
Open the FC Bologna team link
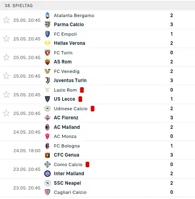[67, 146]
